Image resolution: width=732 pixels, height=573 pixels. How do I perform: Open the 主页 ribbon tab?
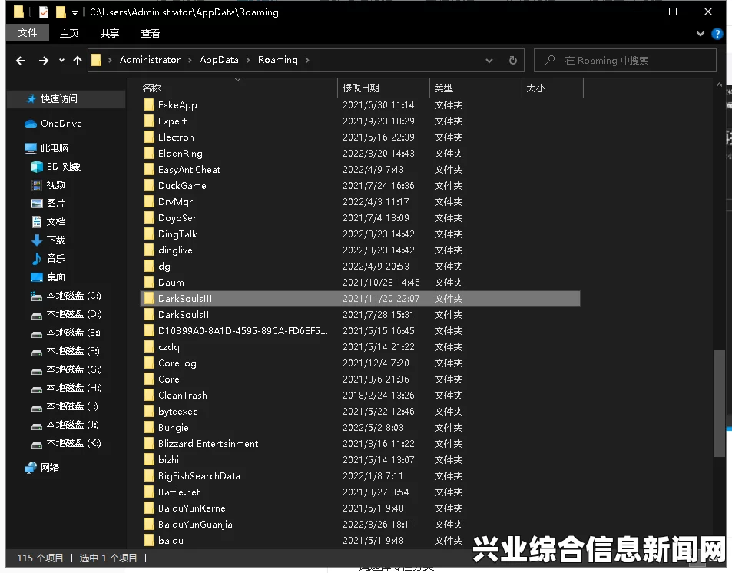pyautogui.click(x=69, y=33)
